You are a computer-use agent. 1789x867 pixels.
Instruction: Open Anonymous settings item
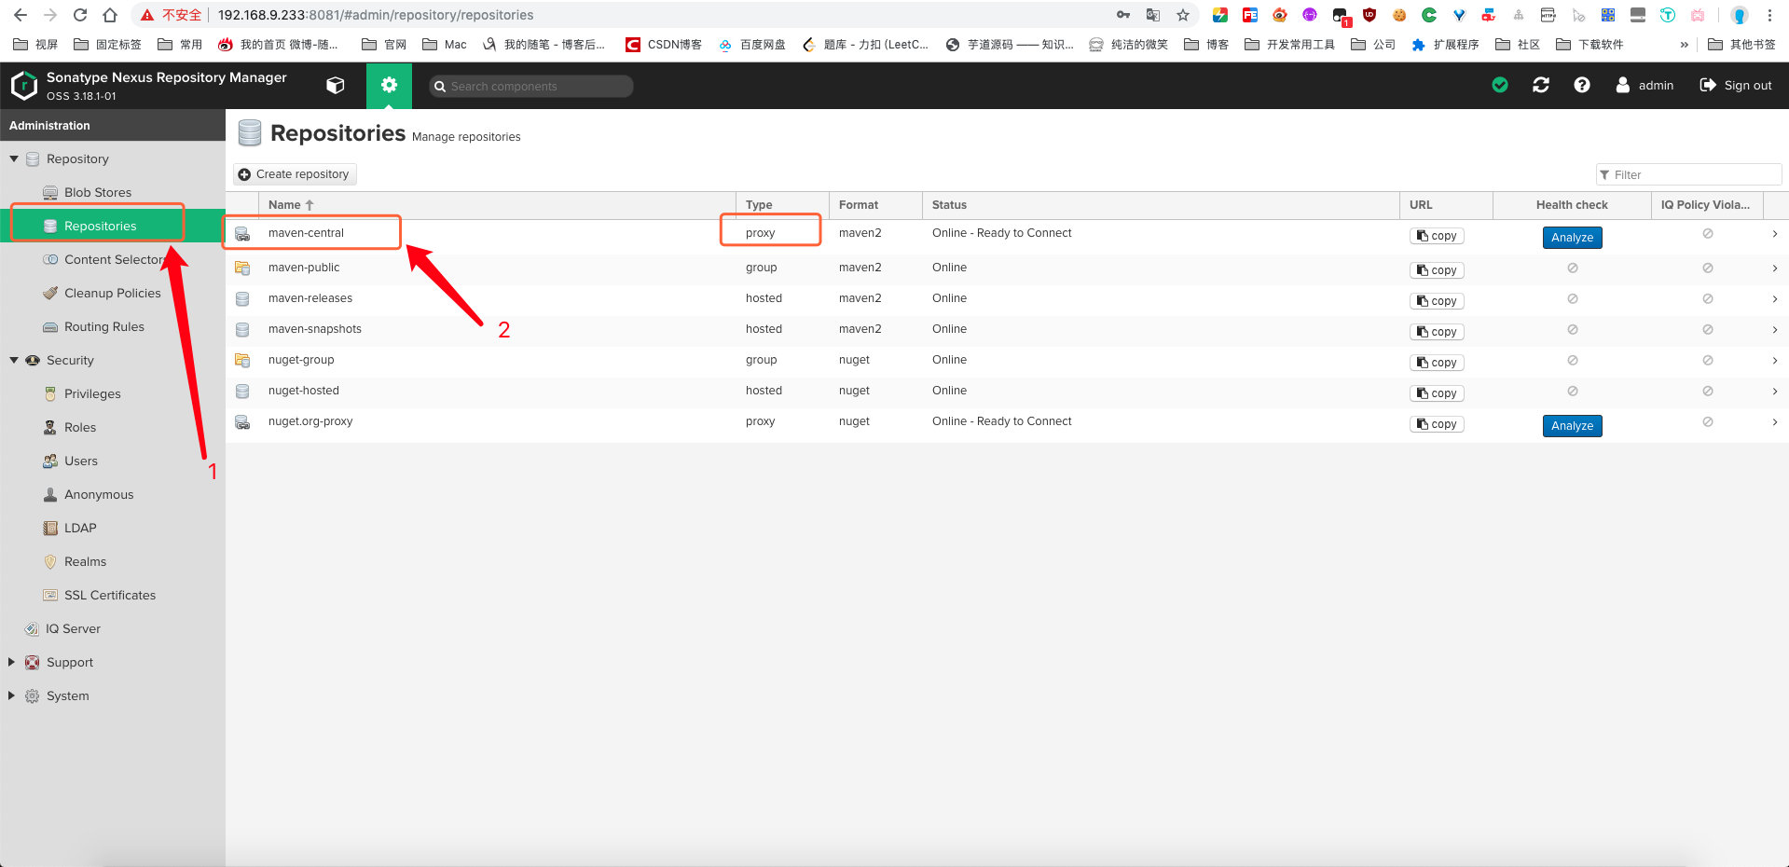[x=98, y=495]
